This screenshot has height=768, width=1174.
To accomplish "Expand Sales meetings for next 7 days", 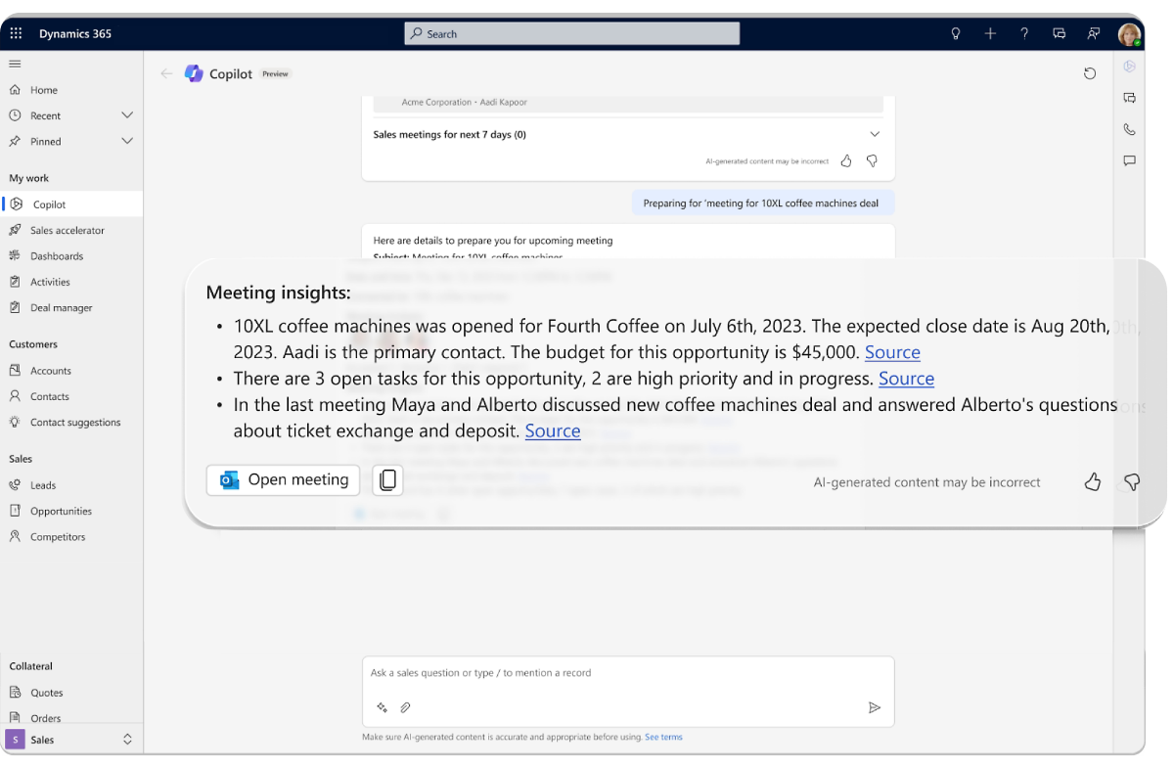I will (875, 134).
